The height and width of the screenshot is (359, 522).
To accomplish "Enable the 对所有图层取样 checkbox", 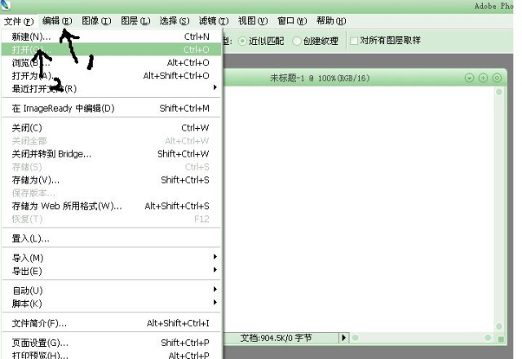I will click(x=353, y=41).
